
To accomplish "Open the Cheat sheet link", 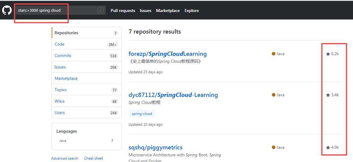I will [94, 158].
